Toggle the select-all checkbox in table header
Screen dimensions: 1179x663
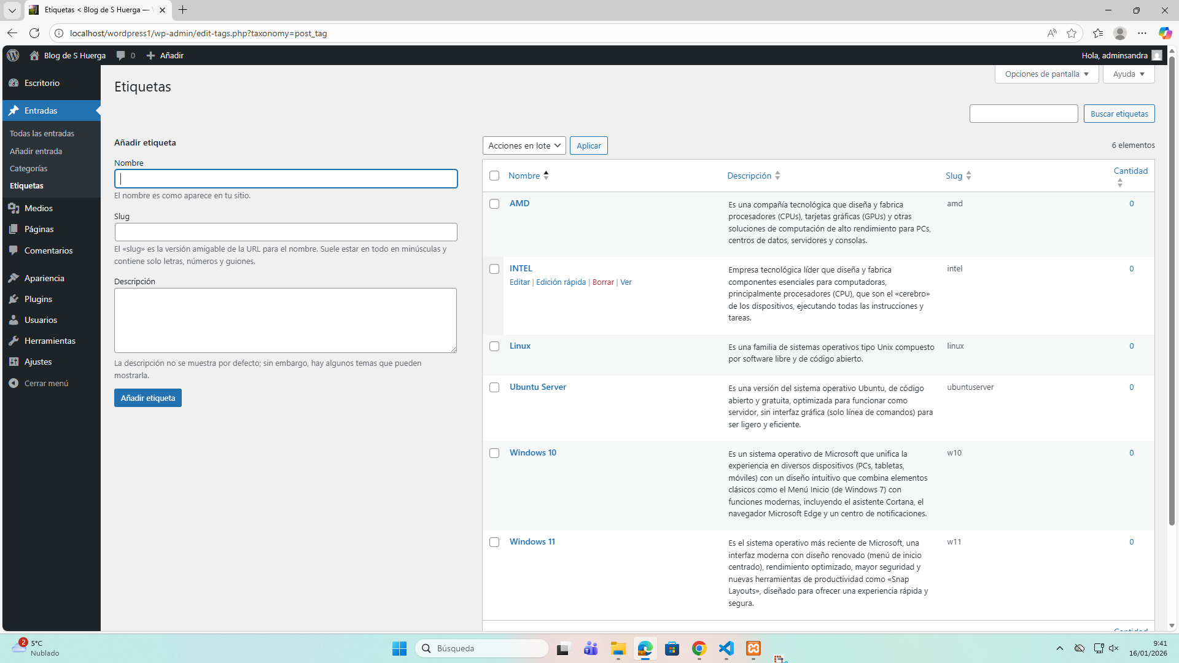[x=494, y=176]
